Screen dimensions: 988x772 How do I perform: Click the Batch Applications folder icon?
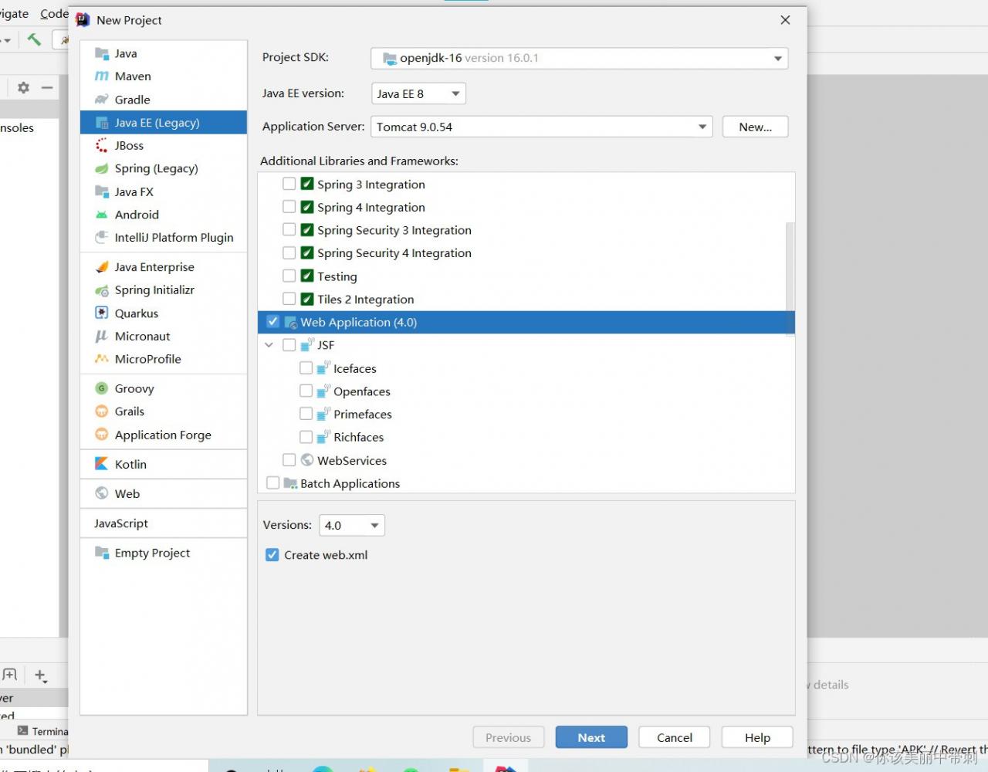click(290, 483)
